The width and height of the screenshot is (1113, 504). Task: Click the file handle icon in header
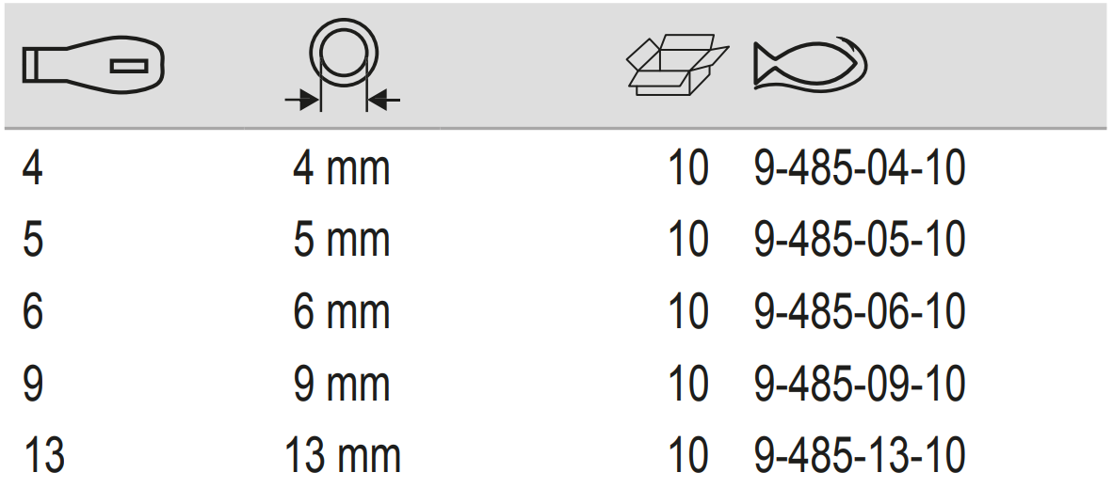93,66
